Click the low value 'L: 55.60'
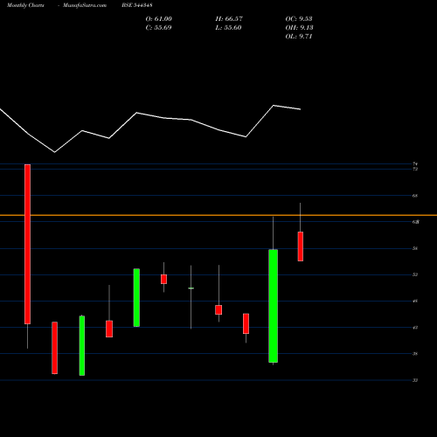The height and width of the screenshot is (437, 437). coord(228,28)
